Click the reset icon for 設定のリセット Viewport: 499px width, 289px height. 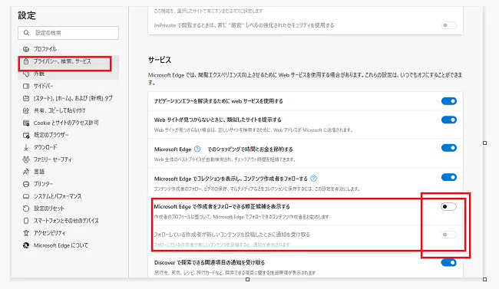coord(26,209)
